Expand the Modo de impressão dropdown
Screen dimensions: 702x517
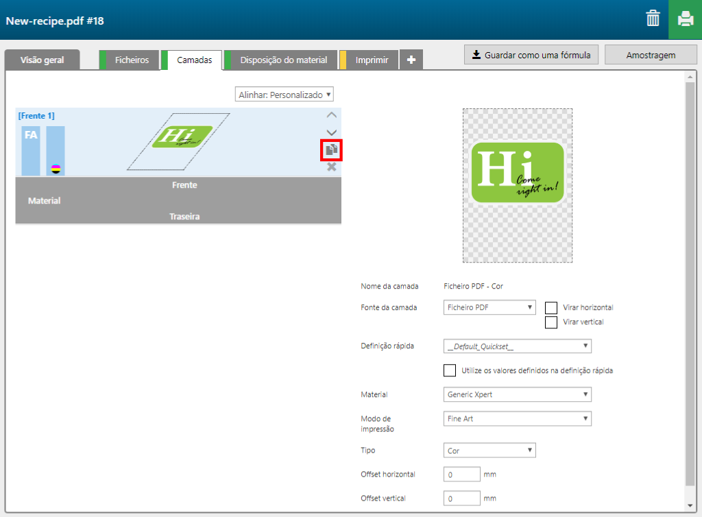click(x=518, y=419)
